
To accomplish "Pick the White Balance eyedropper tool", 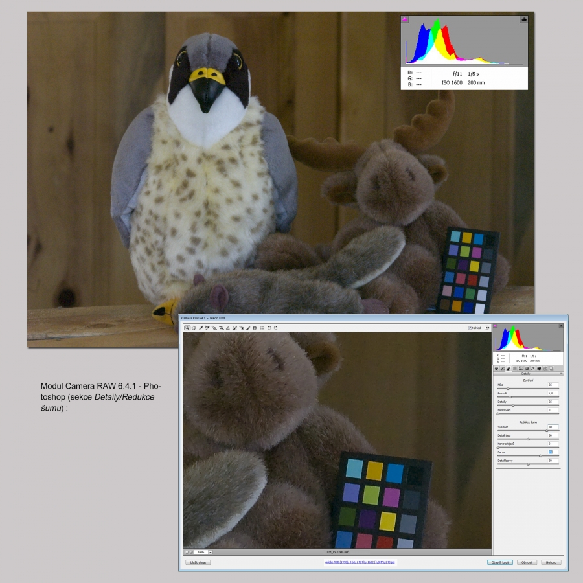I will 201,328.
